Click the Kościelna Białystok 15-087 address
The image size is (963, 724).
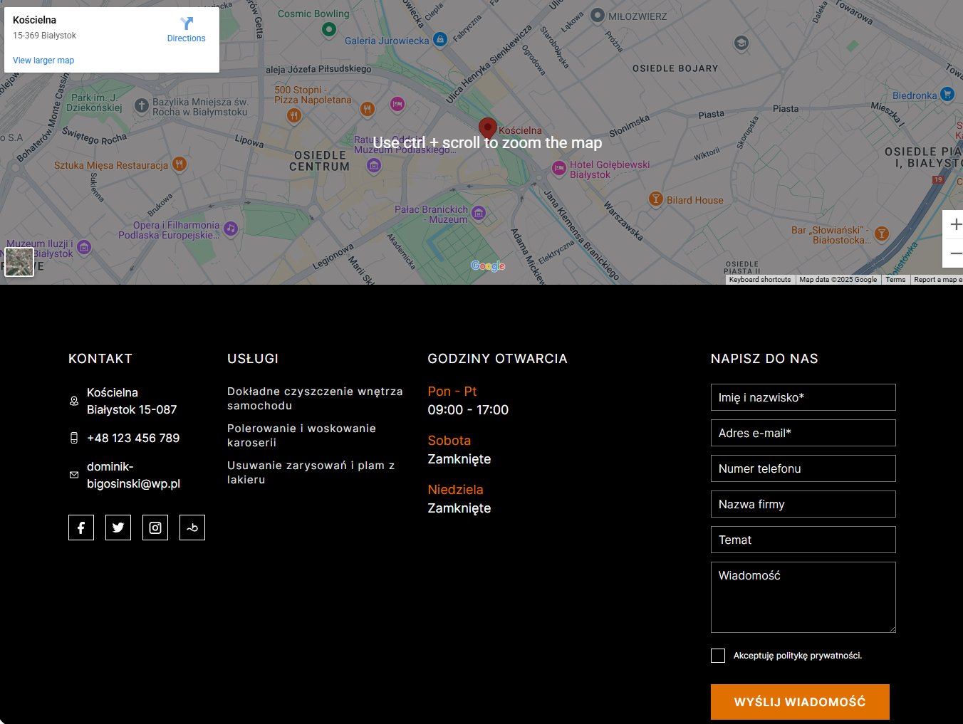coord(132,401)
